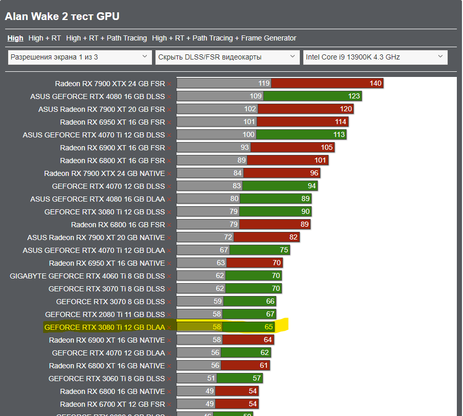Image resolution: width=463 pixels, height=416 pixels.
Task: Click the red 96 average FPS bar
Action: pyautogui.click(x=282, y=173)
